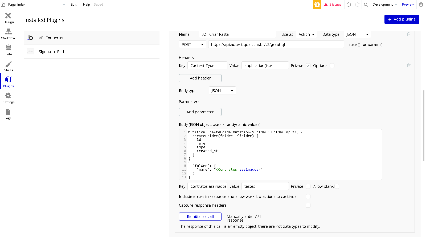Click the undo arrow icon
Image resolution: width=426 pixels, height=240 pixels.
click(x=349, y=5)
